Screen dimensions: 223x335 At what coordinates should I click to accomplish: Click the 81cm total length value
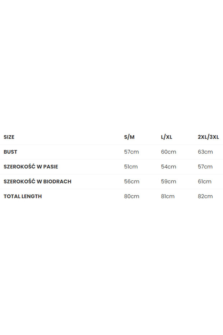pos(168,196)
